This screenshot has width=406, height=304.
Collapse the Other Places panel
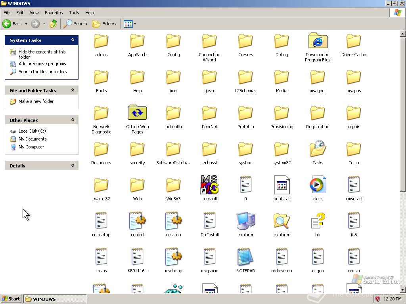(73, 120)
